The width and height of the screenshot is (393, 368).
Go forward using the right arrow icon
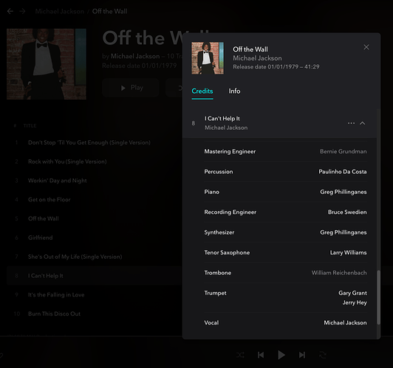pos(22,11)
